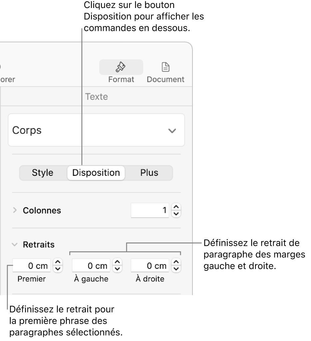The width and height of the screenshot is (311, 341).
Task: Click the Premier indent field
Action: tap(32, 266)
